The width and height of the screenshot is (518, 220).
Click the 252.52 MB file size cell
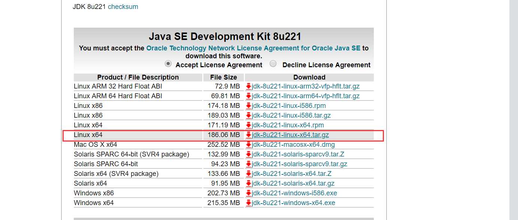point(224,145)
